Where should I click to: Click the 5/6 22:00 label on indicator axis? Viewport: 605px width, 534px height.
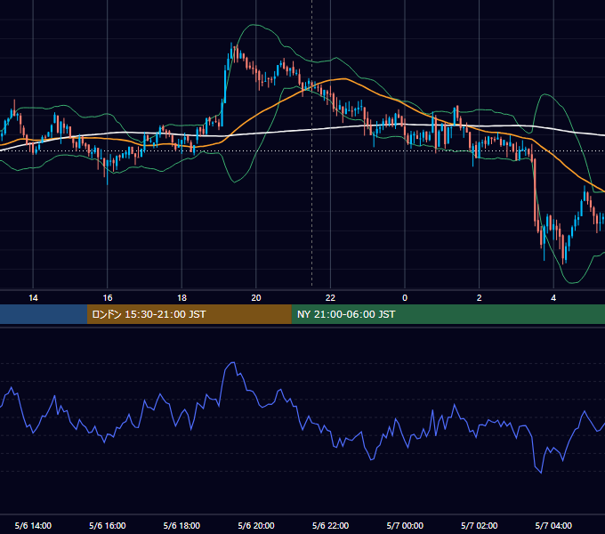330,525
